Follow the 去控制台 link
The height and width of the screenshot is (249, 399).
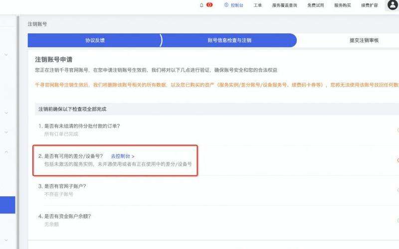tap(122, 156)
